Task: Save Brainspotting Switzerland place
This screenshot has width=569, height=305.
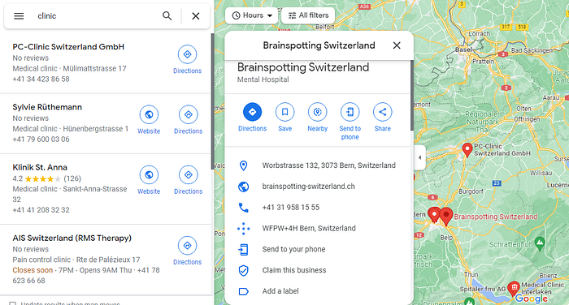Action: click(284, 117)
